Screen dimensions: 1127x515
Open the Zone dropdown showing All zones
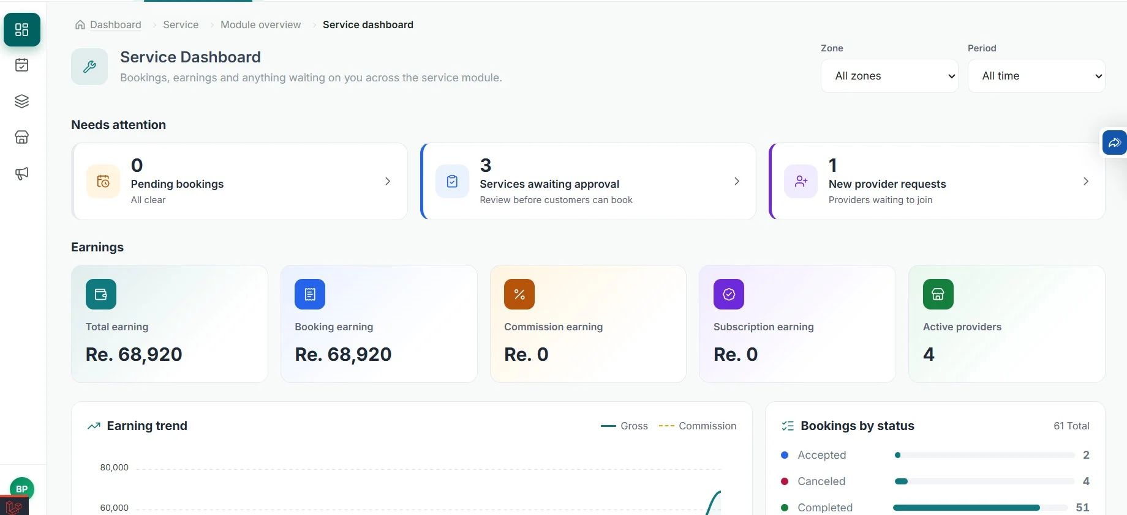889,76
